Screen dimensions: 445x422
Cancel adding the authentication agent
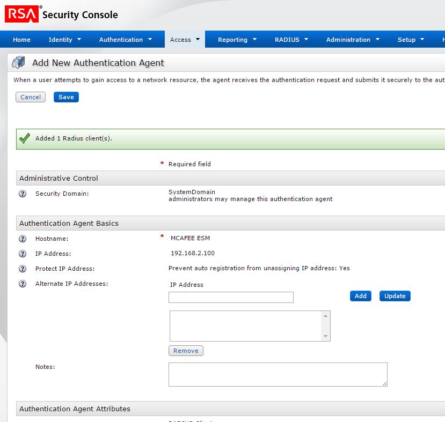point(31,97)
